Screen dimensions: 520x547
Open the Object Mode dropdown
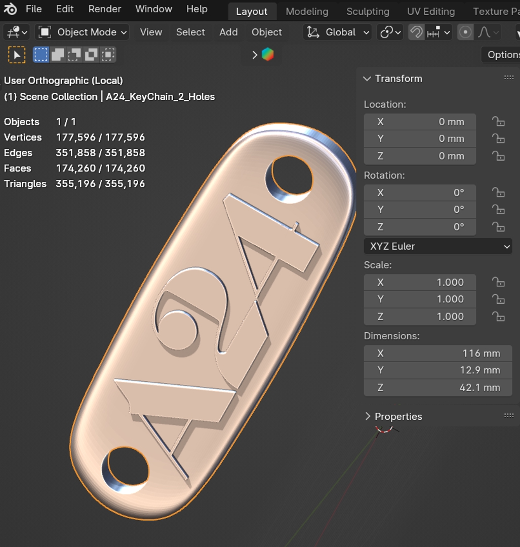82,32
